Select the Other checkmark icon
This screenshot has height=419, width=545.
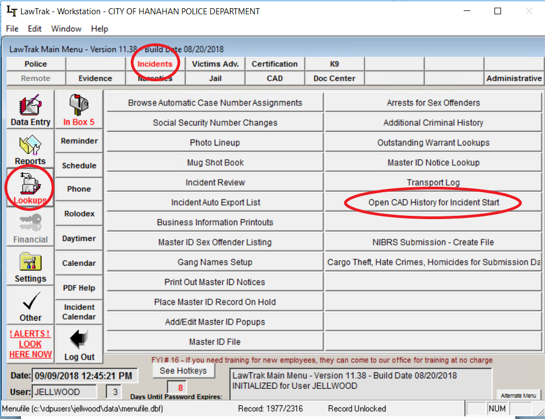coord(30,306)
